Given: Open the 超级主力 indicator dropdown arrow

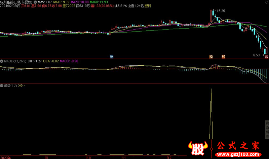Looking at the screenshot, I should (x=2, y=86).
